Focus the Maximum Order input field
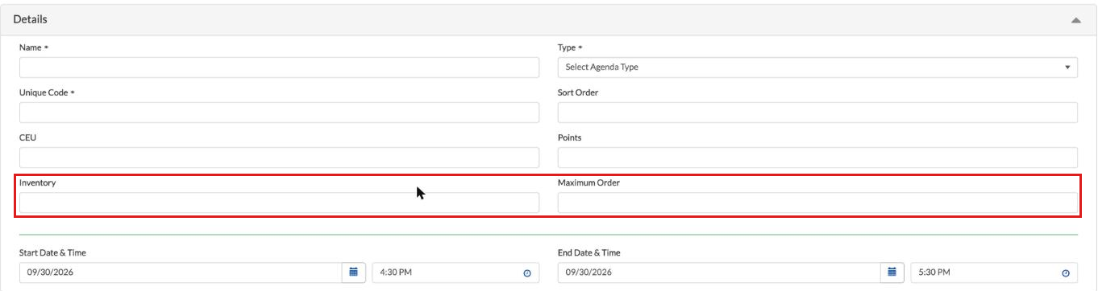This screenshot has height=291, width=1098. pyautogui.click(x=817, y=203)
